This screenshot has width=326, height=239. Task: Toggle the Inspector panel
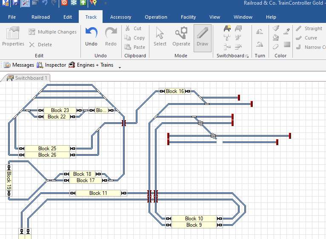click(51, 65)
